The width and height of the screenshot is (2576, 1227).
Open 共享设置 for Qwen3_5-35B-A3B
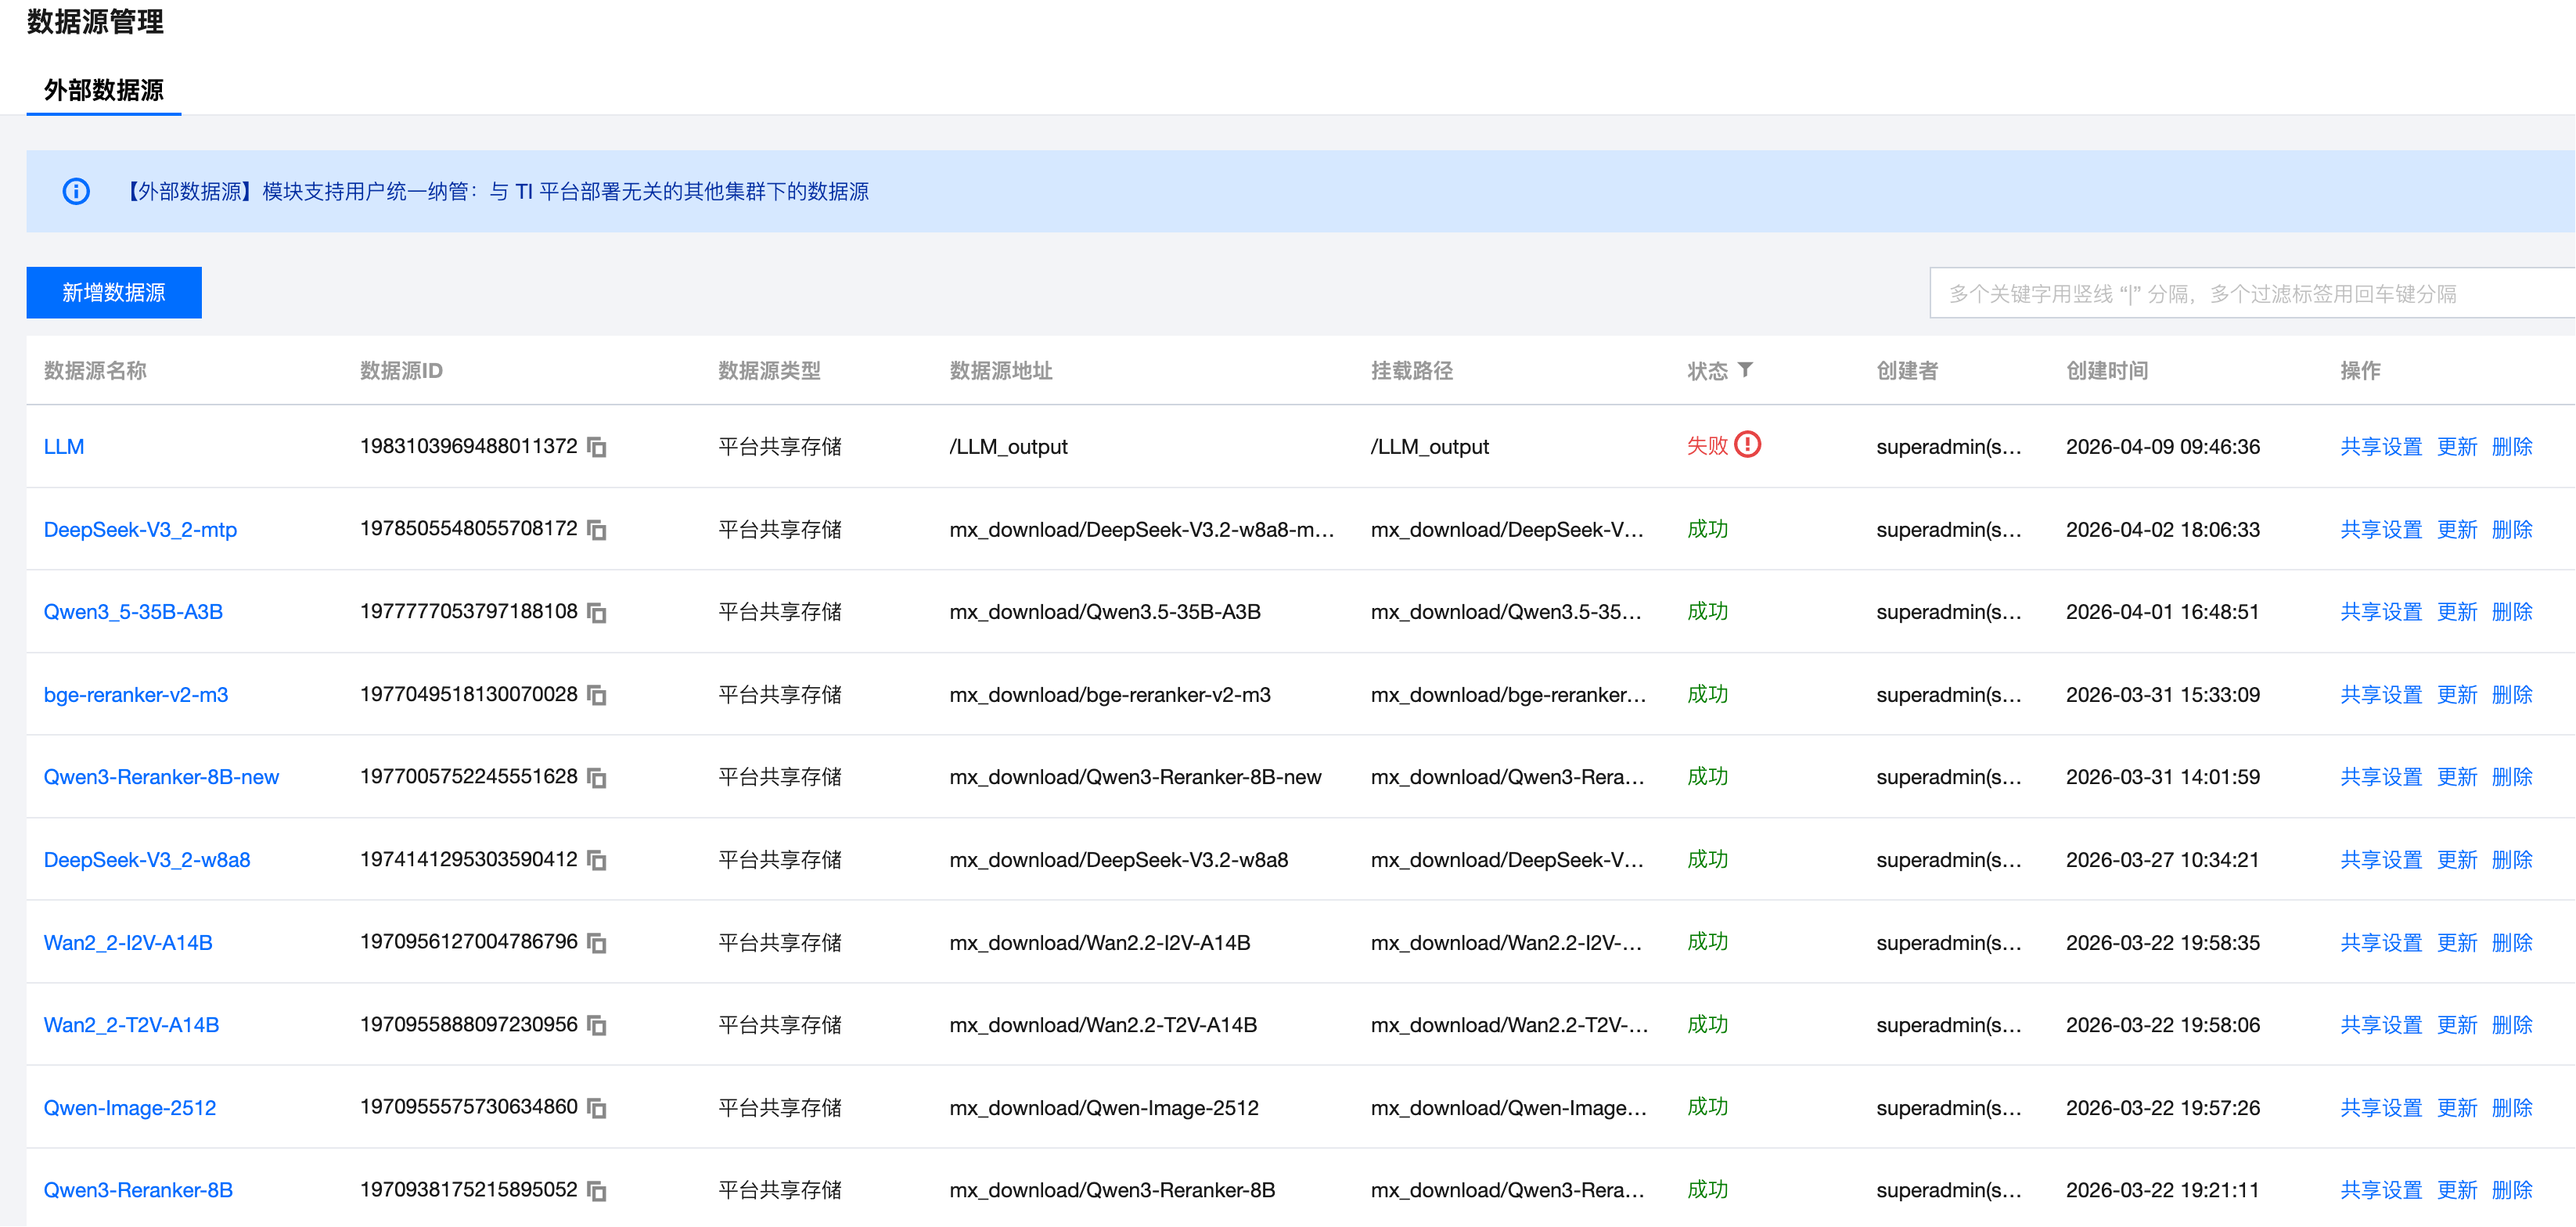click(2381, 612)
